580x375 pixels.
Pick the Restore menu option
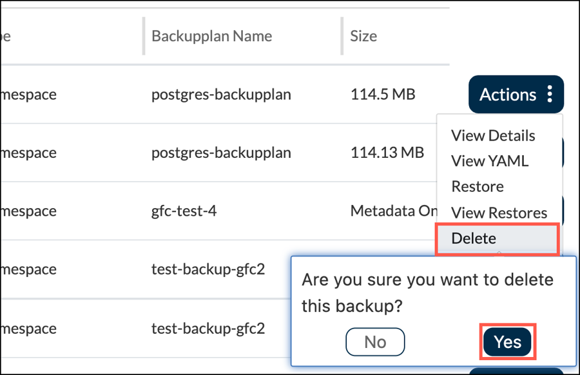[x=478, y=187]
